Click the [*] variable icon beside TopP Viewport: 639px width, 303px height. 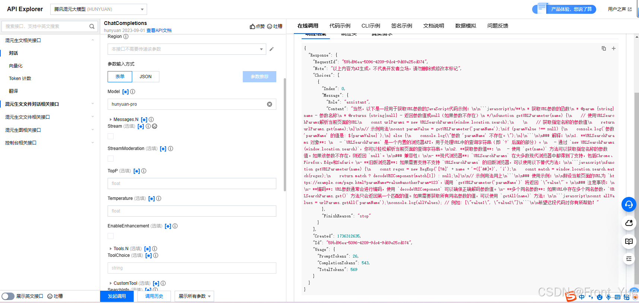point(137,171)
